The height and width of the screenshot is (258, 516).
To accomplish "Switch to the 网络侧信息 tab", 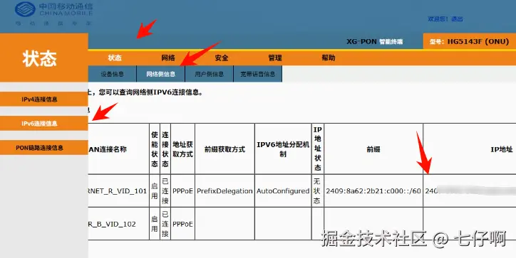I will tap(161, 74).
